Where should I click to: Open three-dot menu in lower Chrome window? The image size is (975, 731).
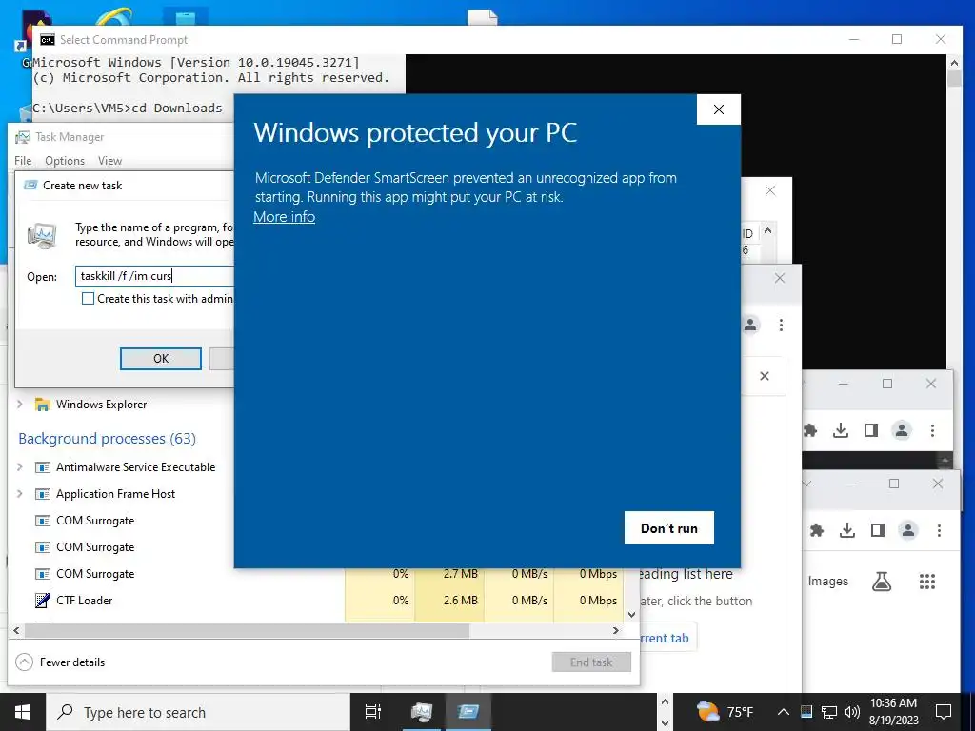click(939, 530)
